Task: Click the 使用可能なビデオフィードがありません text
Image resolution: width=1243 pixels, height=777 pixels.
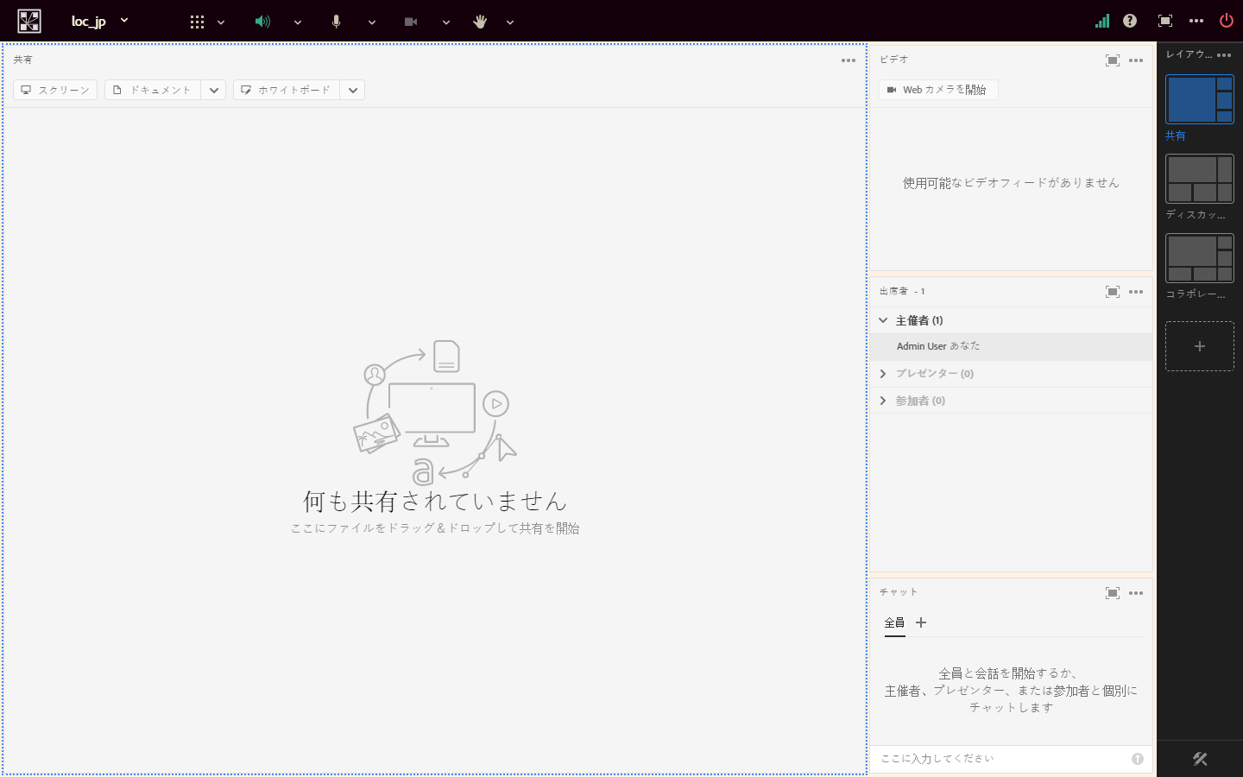Action: (x=1011, y=183)
